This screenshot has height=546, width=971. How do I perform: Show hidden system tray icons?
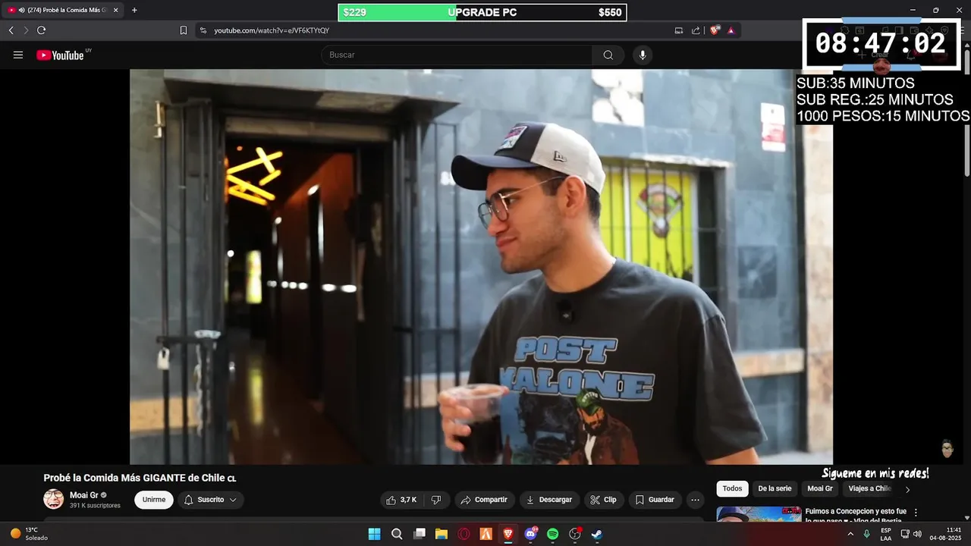[850, 534]
